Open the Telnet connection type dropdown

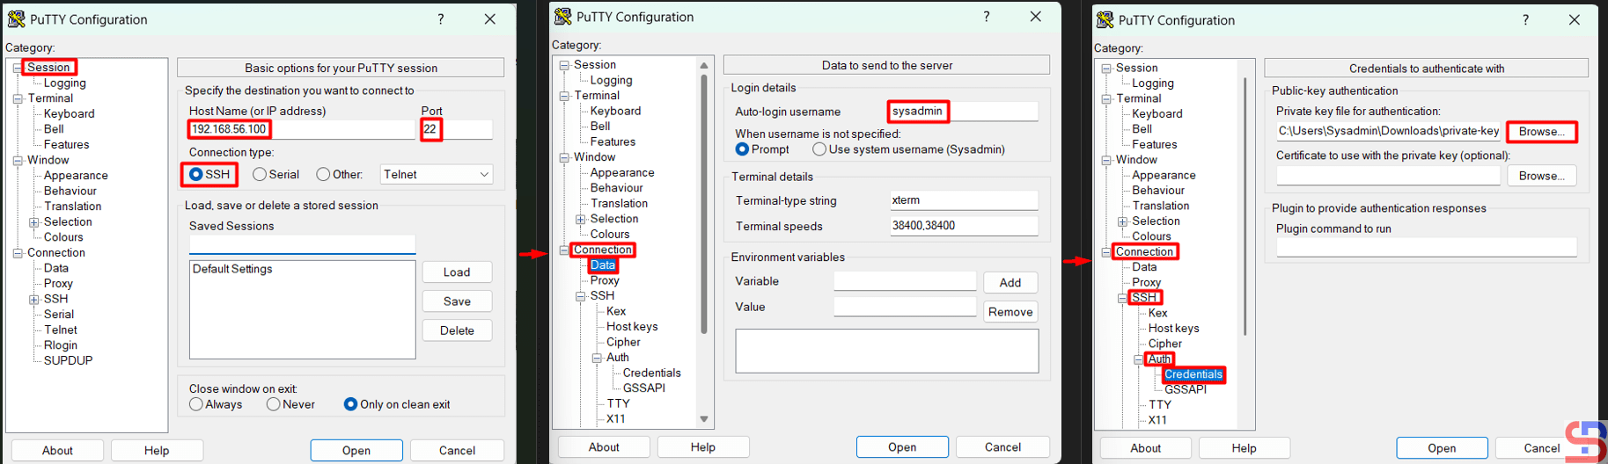[x=437, y=175]
